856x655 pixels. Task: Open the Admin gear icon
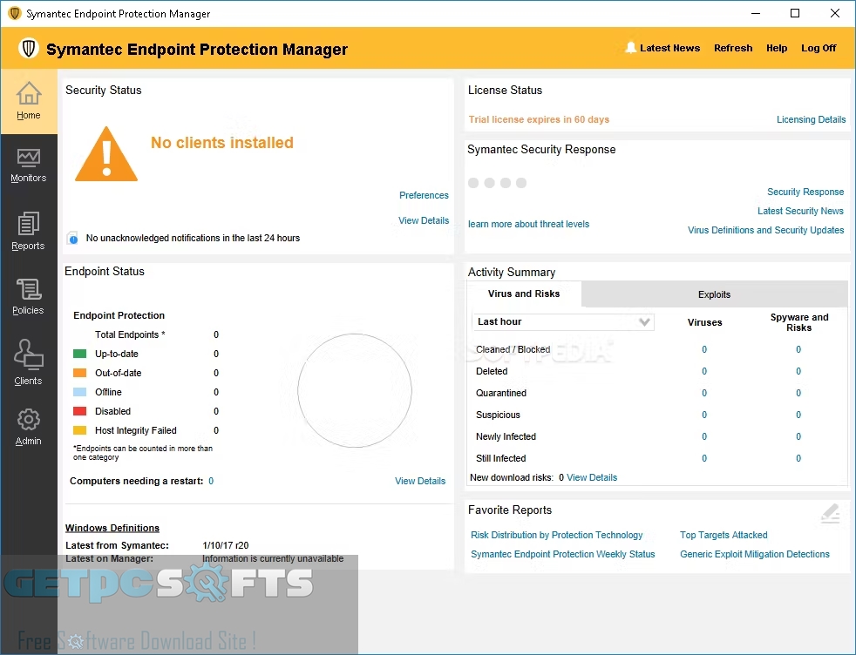point(29,420)
